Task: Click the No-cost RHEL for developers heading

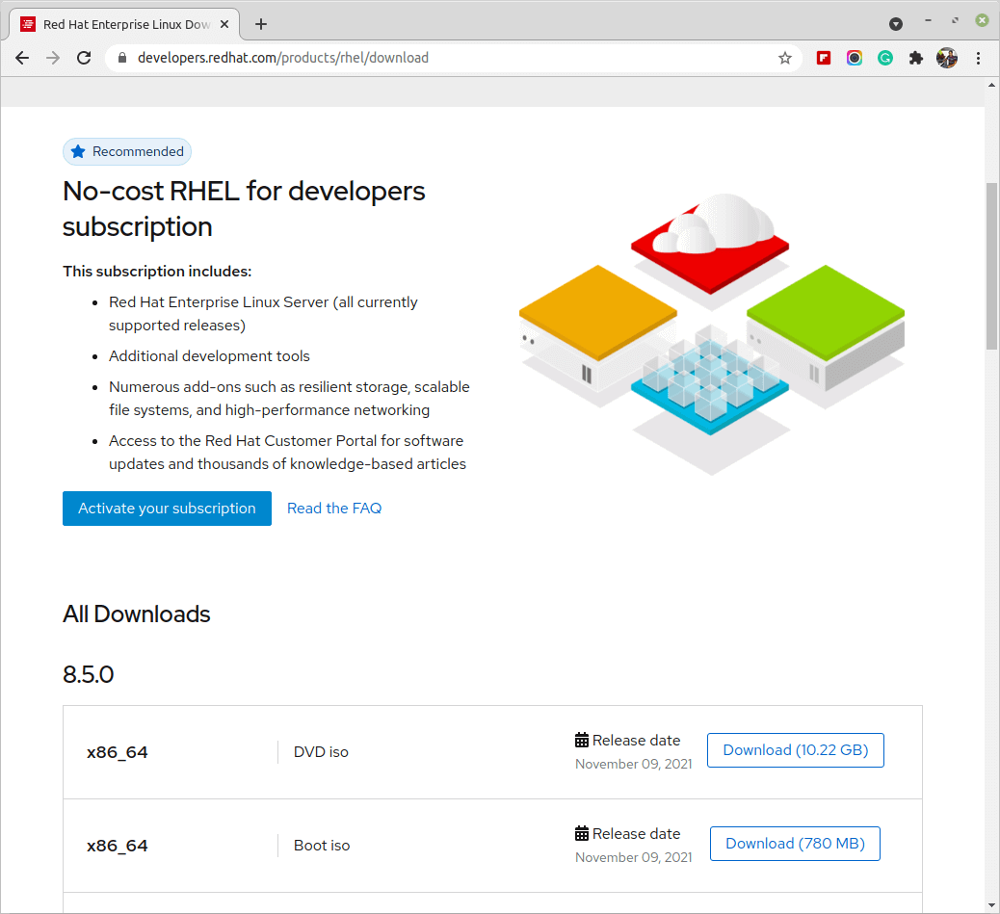Action: (244, 209)
